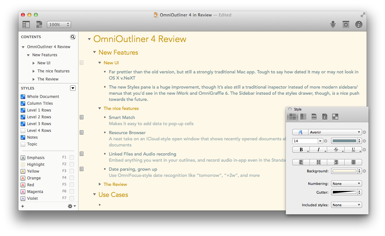385x236 pixels.
Task: Justify text in inspector
Action: tap(353, 162)
